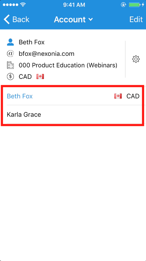146x261 pixels.
Task: Tap the chevron next to Account
Action: tap(91, 19)
